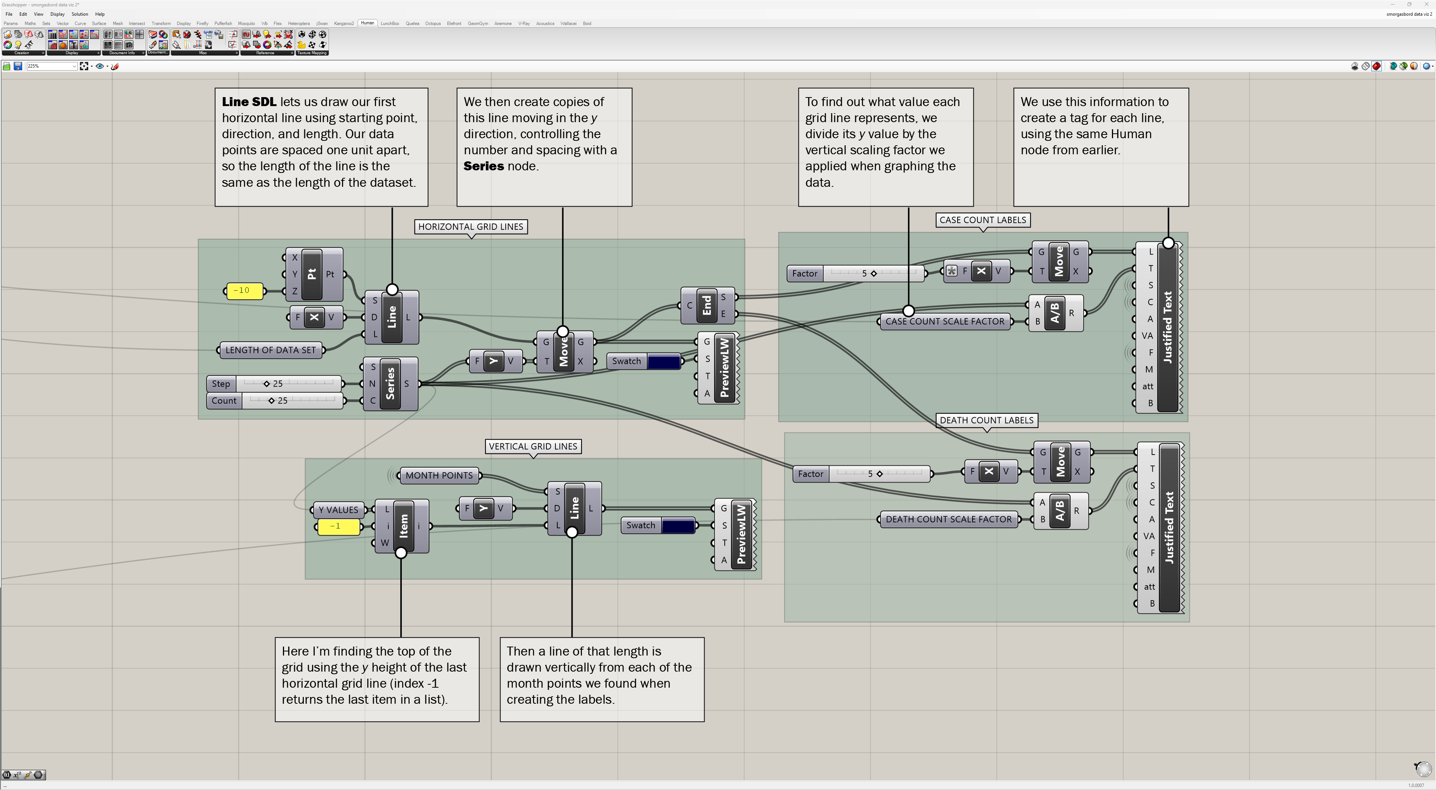The image size is (1436, 790).
Task: Expand the Creation panel plus arrow
Action: [43, 53]
